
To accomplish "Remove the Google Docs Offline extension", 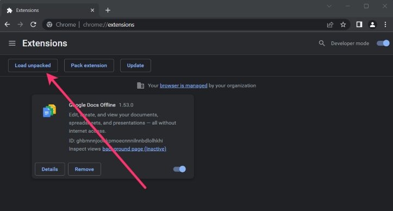I will pos(84,169).
